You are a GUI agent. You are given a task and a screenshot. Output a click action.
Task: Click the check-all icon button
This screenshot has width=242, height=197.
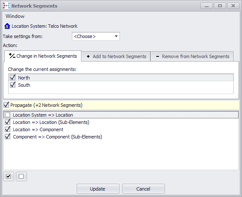pos(9,176)
